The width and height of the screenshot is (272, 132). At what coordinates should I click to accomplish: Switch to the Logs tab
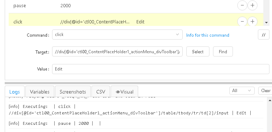click(x=14, y=92)
